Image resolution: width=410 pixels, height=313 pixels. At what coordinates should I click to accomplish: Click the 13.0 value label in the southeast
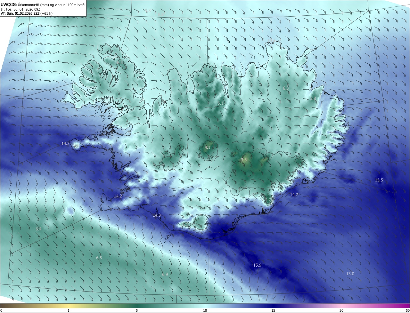tap(350, 274)
